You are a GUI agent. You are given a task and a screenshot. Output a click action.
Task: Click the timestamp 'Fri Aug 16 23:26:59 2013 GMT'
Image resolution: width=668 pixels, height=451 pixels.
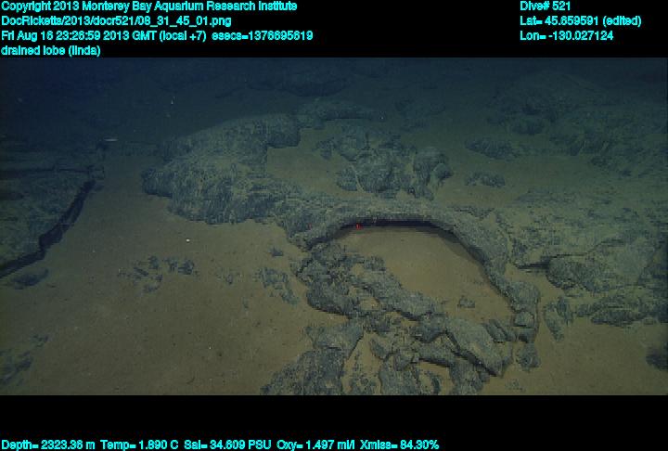point(79,35)
